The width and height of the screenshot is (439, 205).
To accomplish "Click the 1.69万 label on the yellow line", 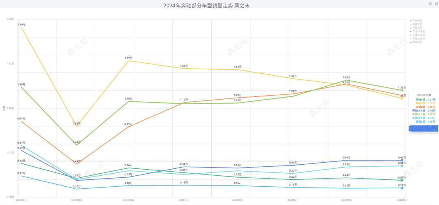I will click(128, 58).
